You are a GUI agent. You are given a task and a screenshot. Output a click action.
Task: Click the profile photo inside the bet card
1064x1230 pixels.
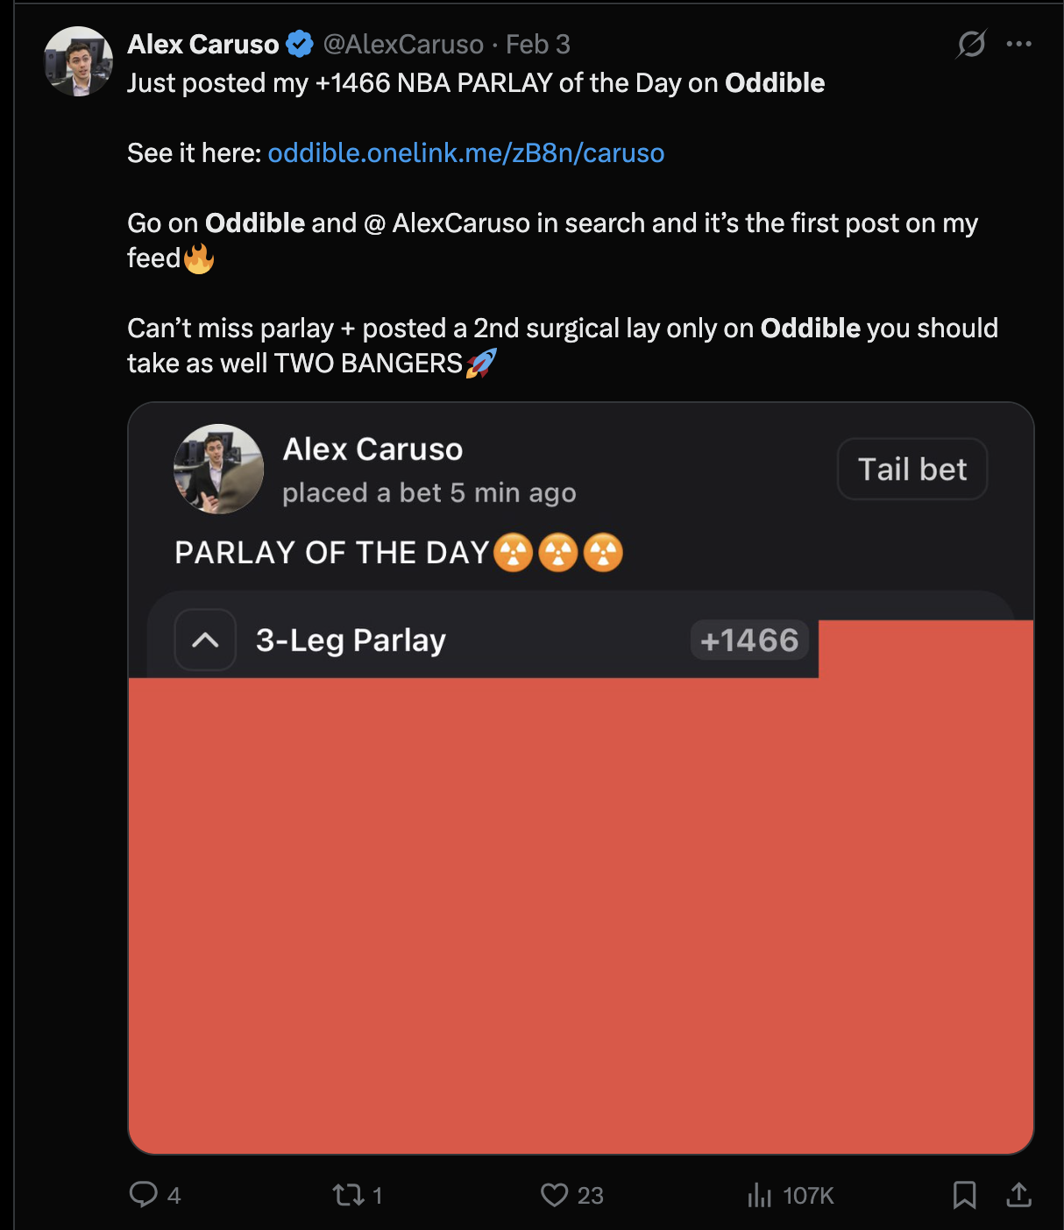tap(218, 470)
